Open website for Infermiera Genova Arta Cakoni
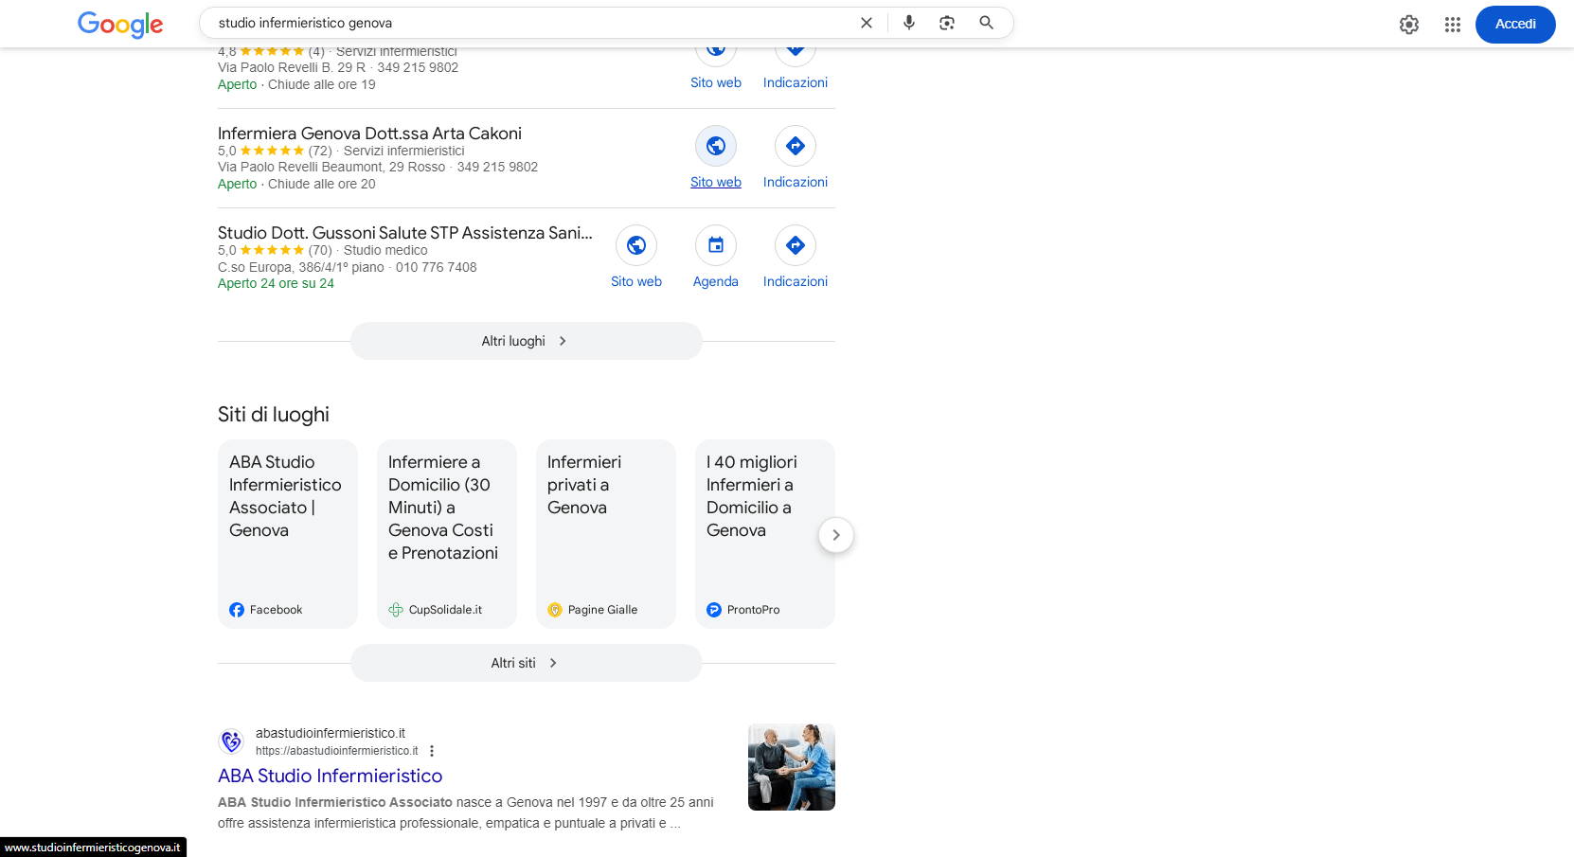This screenshot has height=857, width=1574. (716, 147)
